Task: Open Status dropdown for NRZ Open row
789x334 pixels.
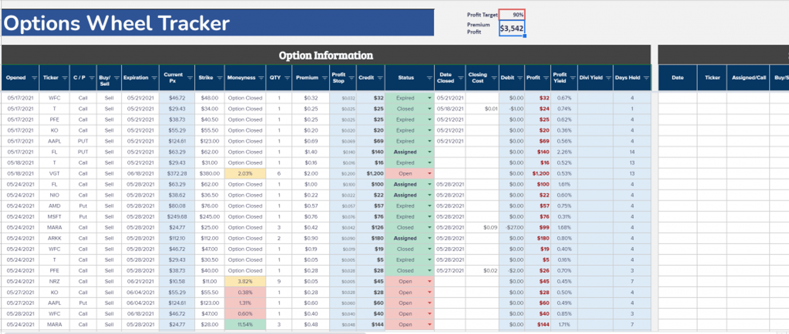Action: click(429, 282)
